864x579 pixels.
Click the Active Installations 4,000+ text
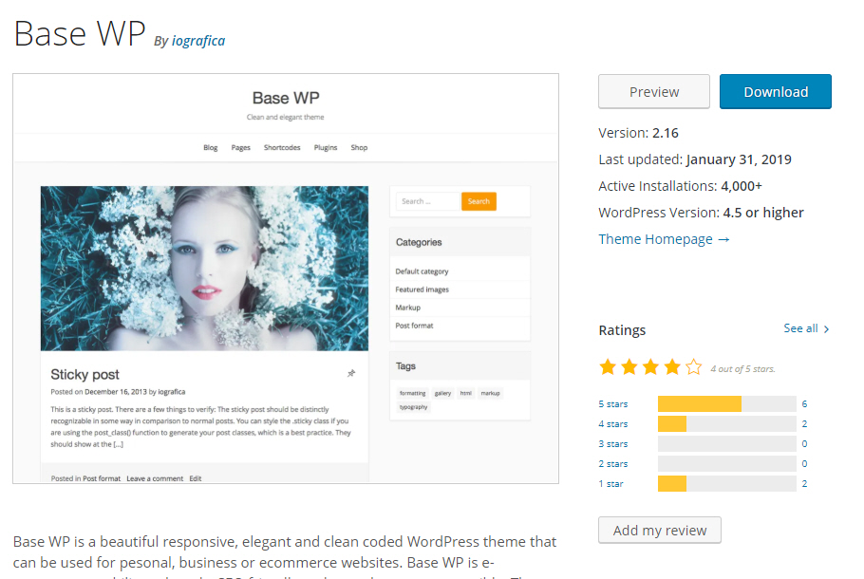[680, 186]
